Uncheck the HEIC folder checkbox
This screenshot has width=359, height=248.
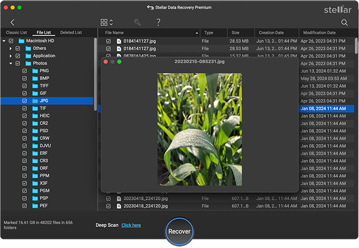click(x=25, y=116)
